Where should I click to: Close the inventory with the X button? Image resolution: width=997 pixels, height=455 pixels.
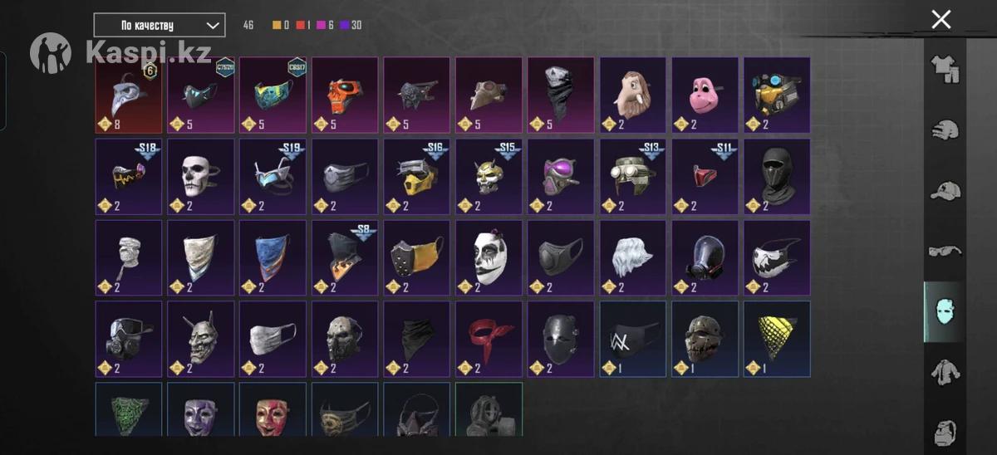coord(941,20)
